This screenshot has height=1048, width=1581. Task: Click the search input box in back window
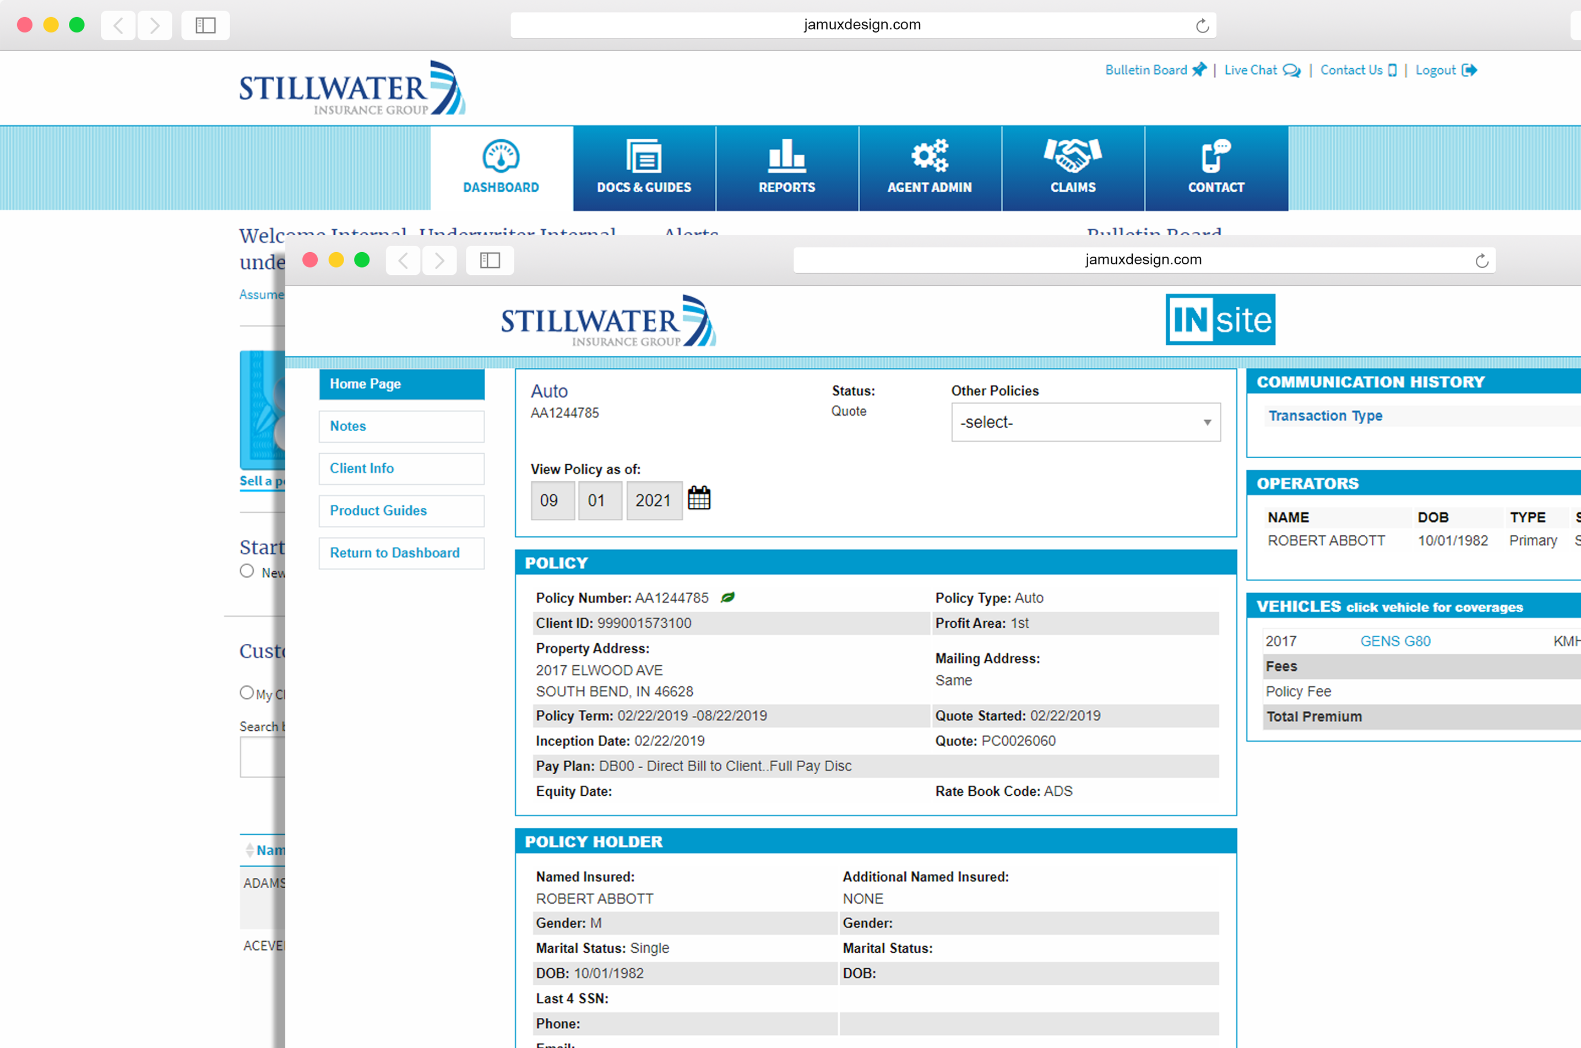pos(263,758)
